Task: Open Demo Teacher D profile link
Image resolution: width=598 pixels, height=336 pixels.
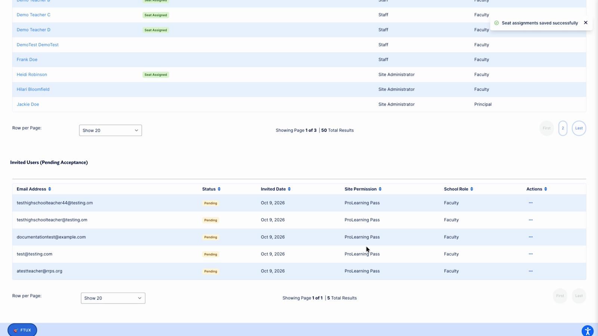Action: coord(33,30)
